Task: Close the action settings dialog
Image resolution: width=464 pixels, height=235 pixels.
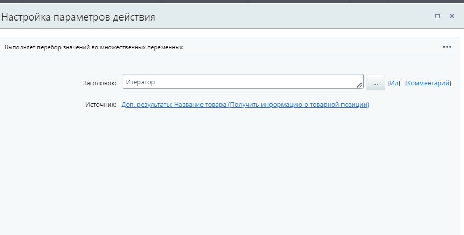Action: tap(452, 16)
